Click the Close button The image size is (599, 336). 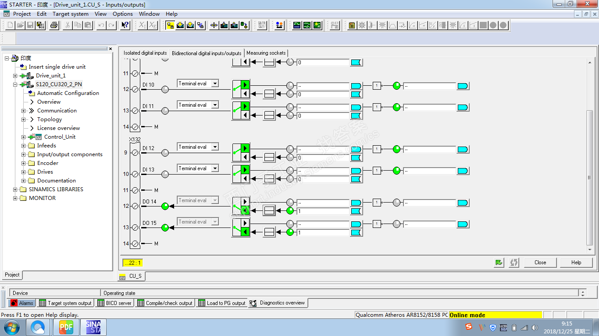(x=540, y=262)
